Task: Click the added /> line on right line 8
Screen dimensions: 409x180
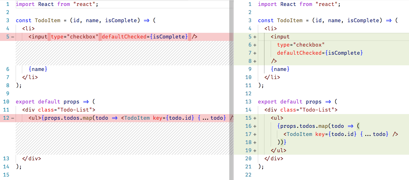Action: coord(274,61)
